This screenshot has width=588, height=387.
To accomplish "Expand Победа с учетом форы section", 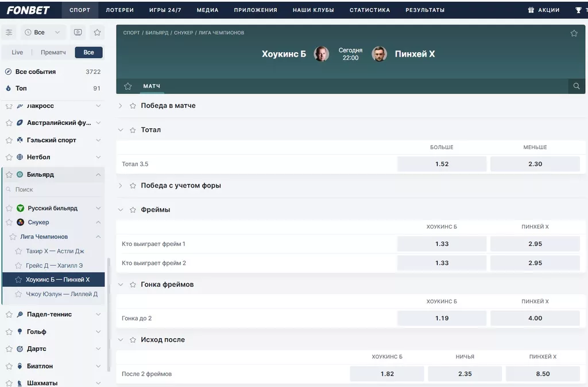I will (180, 186).
